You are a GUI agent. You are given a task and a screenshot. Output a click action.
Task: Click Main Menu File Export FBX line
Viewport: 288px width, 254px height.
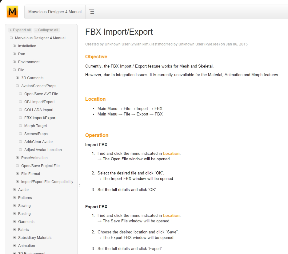[130, 114]
